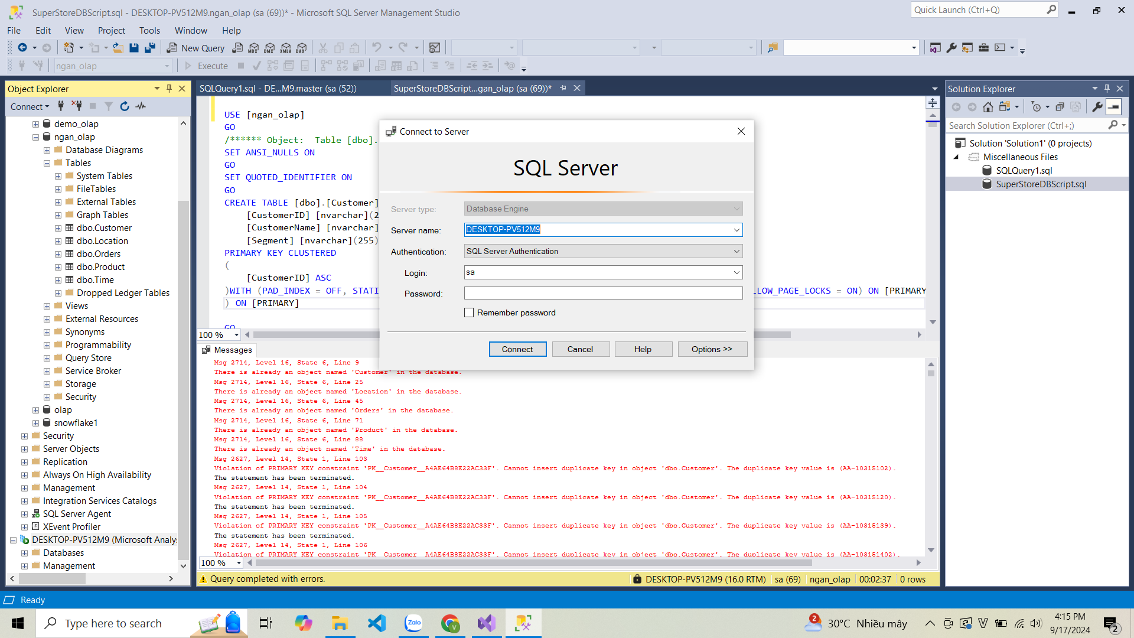Click the Collapse All icon in Solution Explorer
The width and height of the screenshot is (1134, 638).
coord(1060,107)
